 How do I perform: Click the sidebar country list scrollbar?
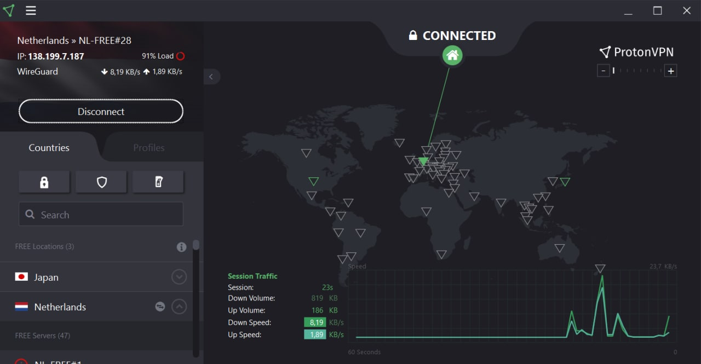196,245
